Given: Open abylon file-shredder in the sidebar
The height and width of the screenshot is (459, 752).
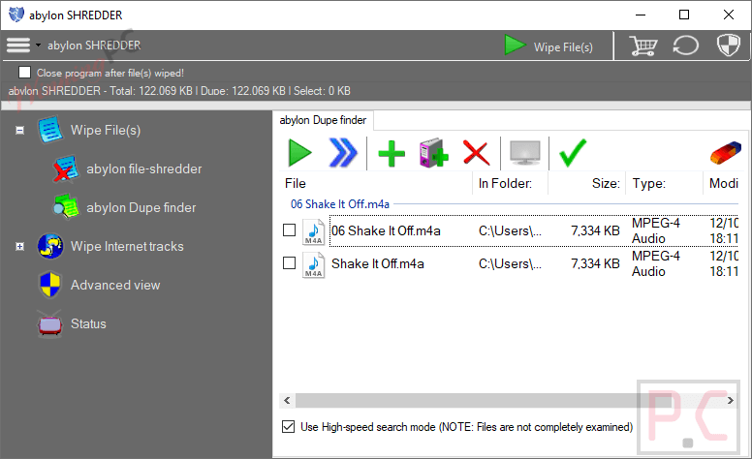Looking at the screenshot, I should point(143,168).
